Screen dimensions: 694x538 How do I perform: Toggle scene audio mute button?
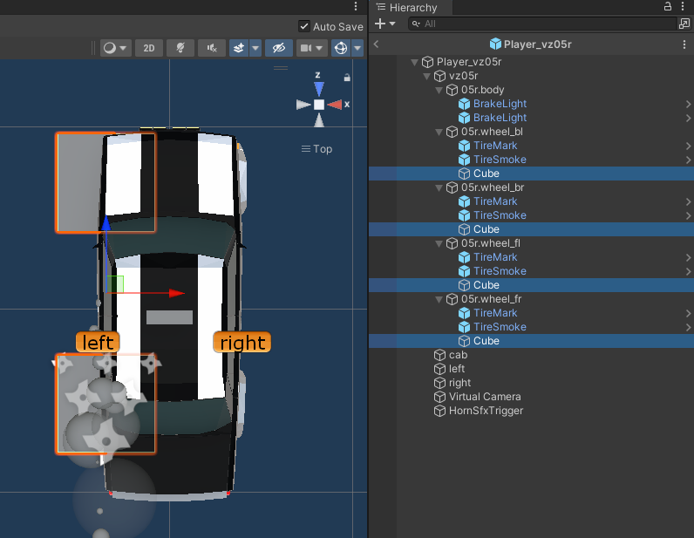pyautogui.click(x=212, y=48)
